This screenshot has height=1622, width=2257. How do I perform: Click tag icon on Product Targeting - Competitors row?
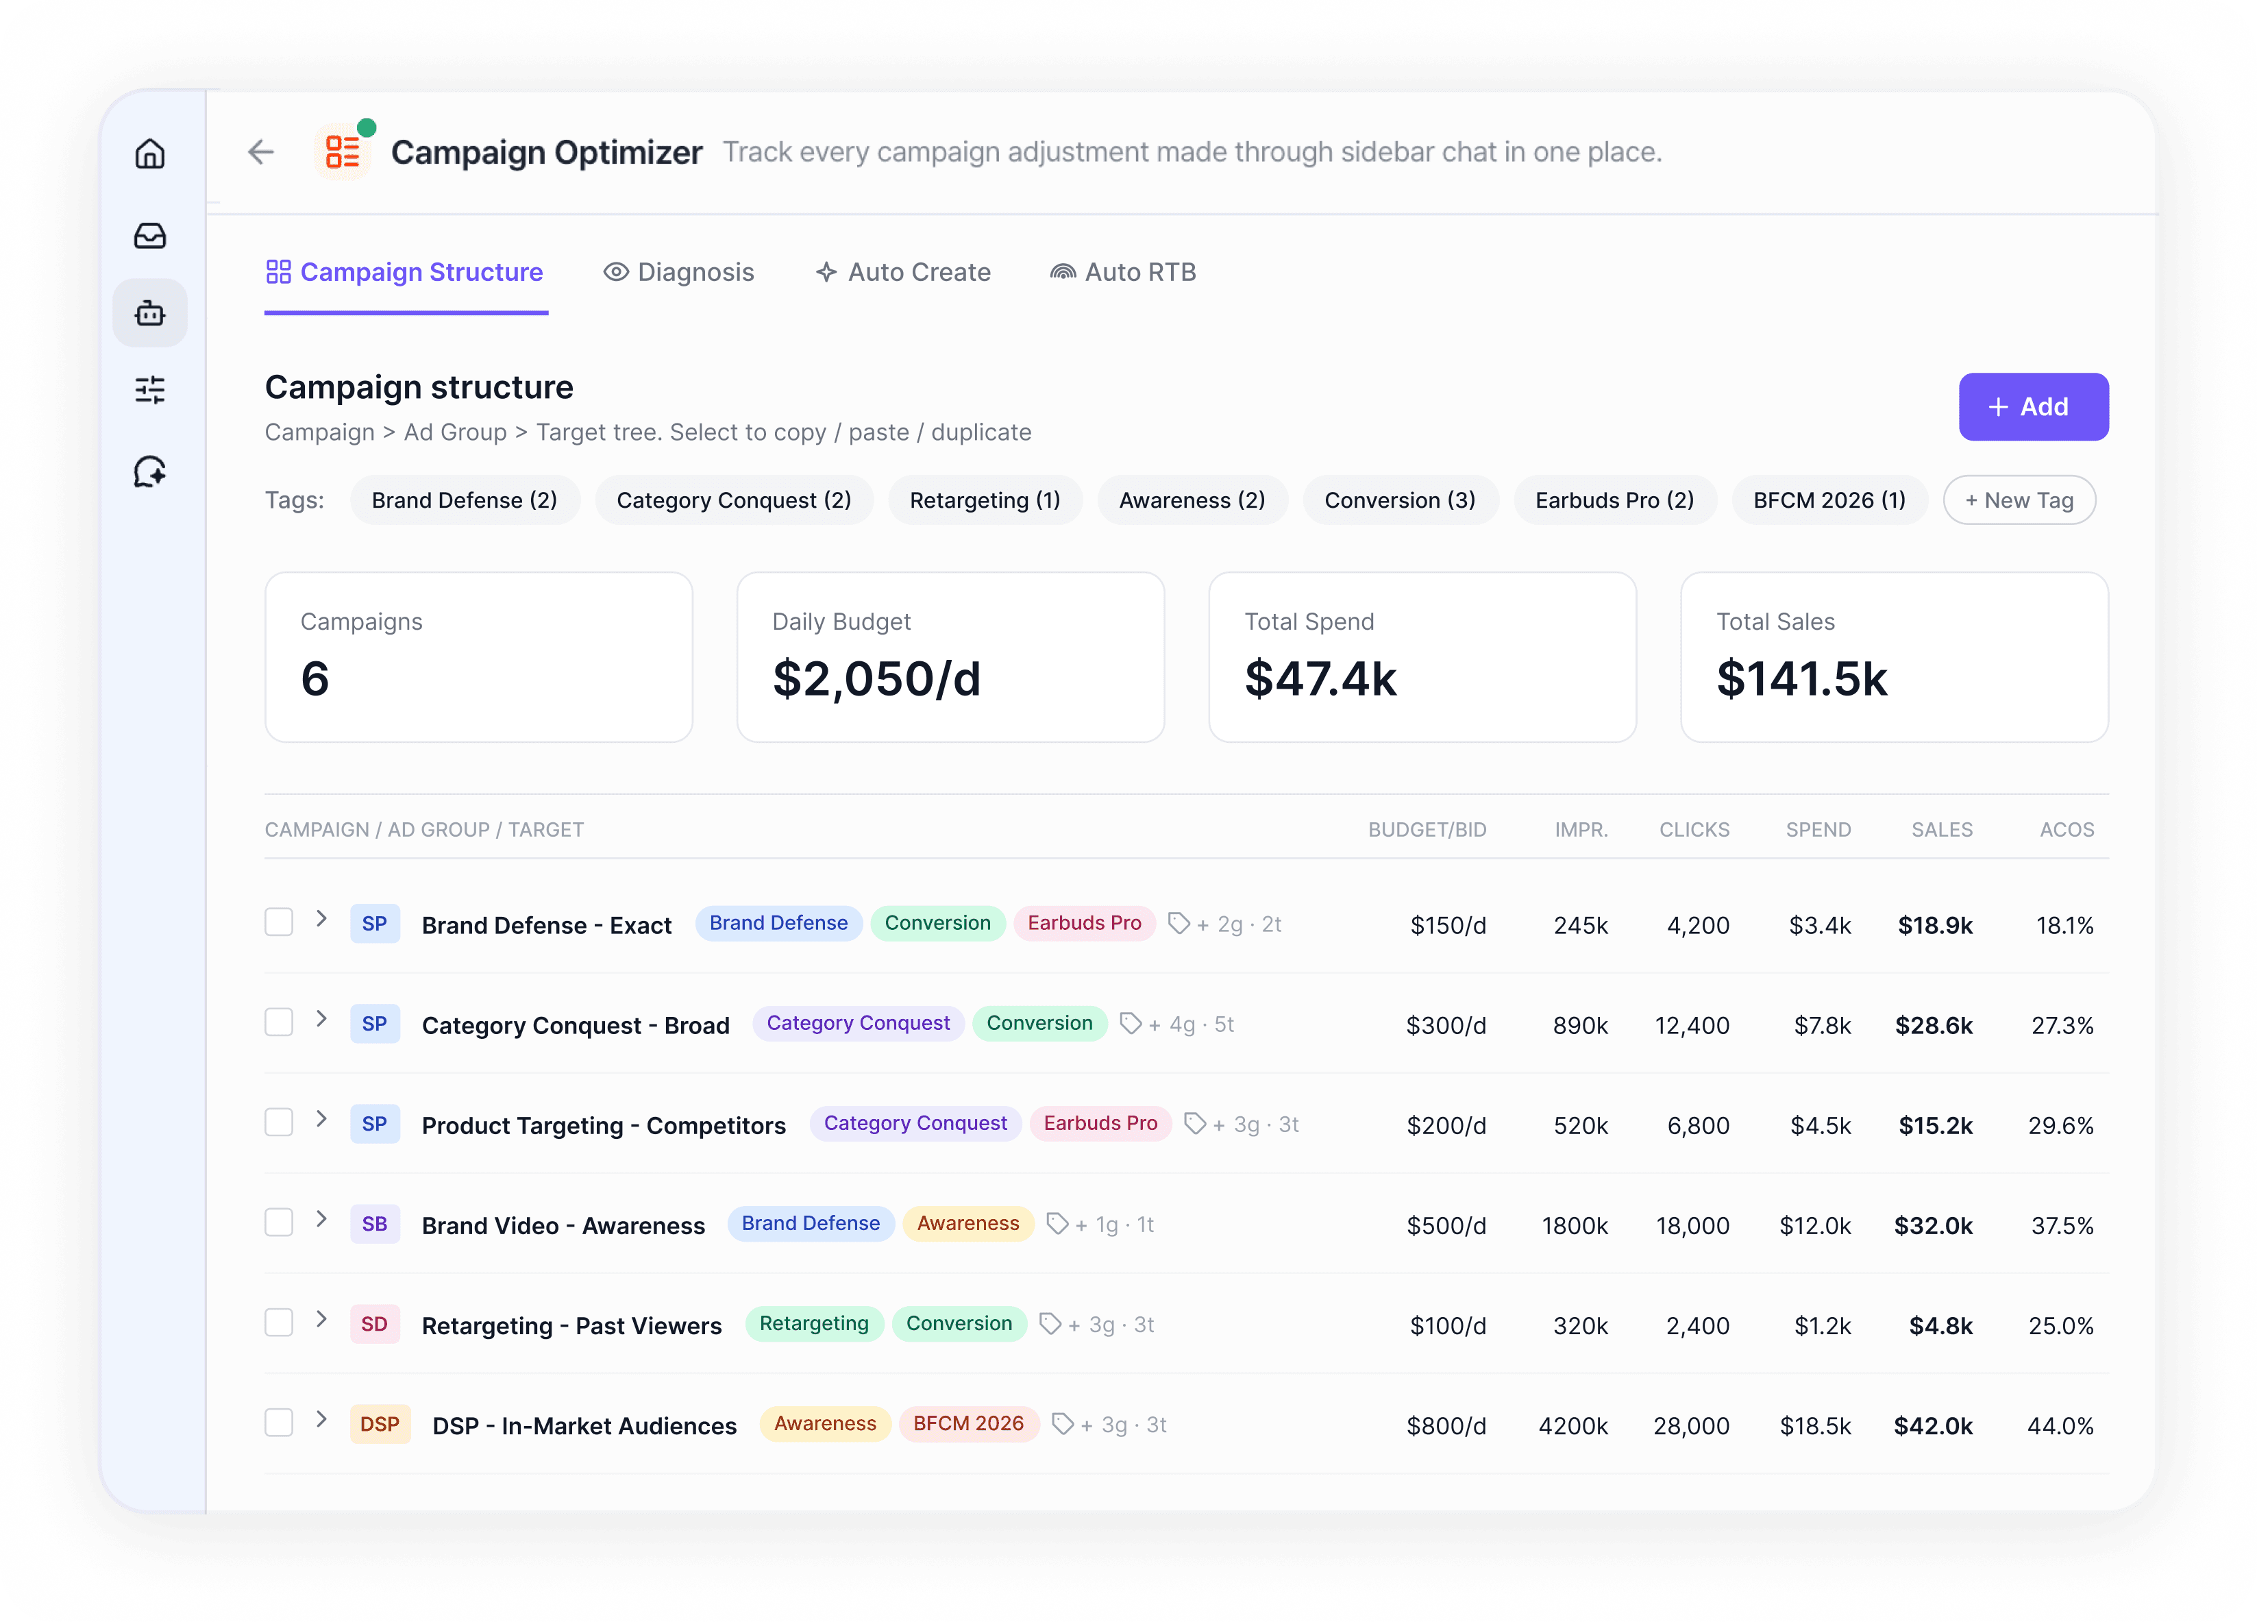tap(1195, 1125)
